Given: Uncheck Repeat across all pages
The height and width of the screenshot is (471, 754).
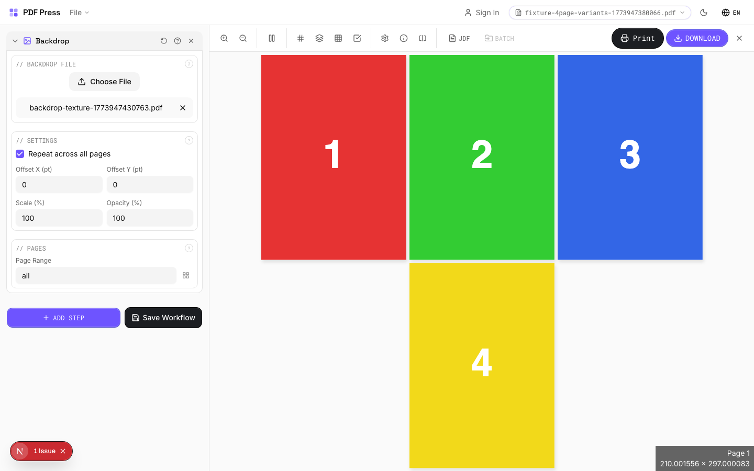Looking at the screenshot, I should click(x=20, y=154).
